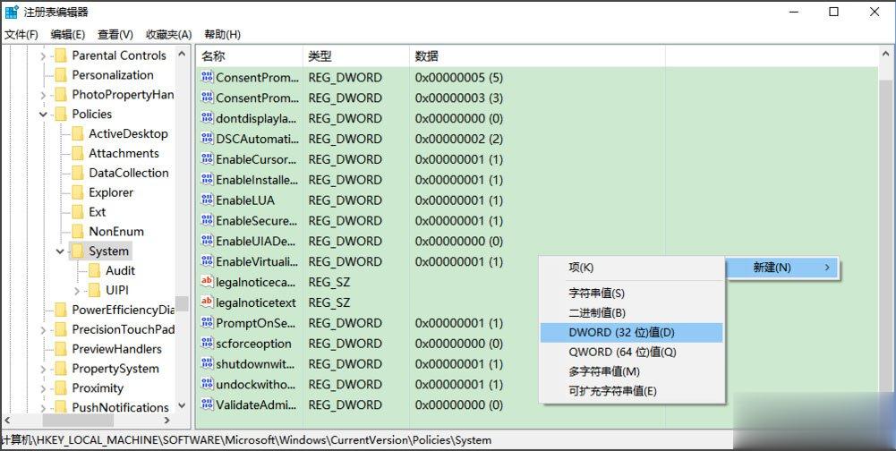The image size is (896, 451).
Task: Click the EnableSecure... value icon
Action: click(x=207, y=221)
